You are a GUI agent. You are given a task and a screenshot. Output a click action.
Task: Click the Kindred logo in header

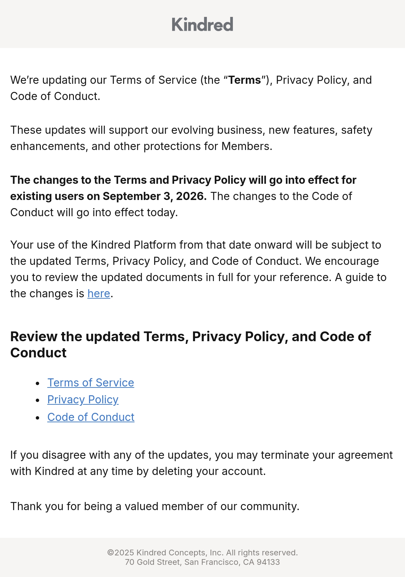(x=202, y=24)
